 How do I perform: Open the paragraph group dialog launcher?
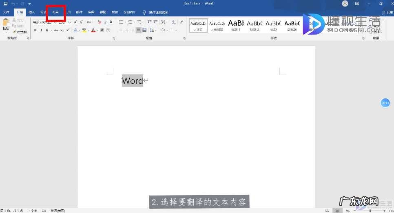click(184, 39)
